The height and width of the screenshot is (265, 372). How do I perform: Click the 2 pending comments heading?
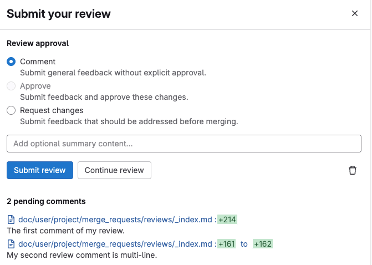point(46,201)
